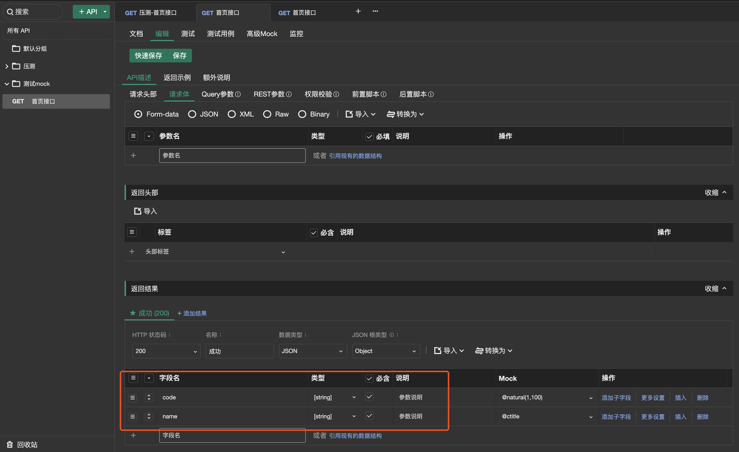739x452 pixels.
Task: Open the 头部标签 dropdown
Action: (x=215, y=252)
